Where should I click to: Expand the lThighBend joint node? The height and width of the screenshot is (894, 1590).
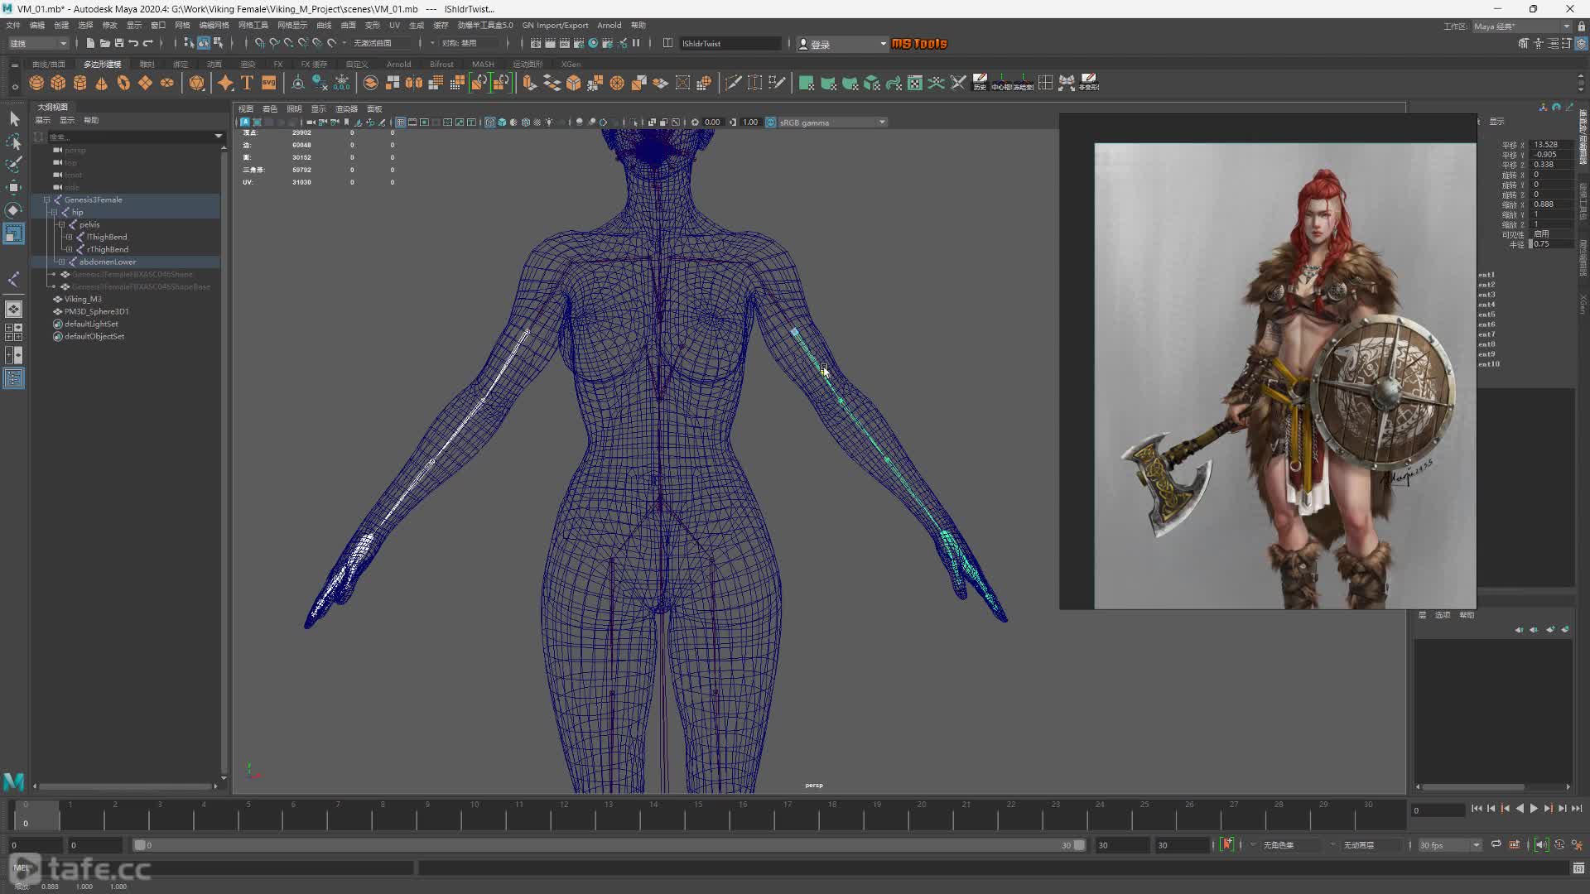(x=69, y=237)
